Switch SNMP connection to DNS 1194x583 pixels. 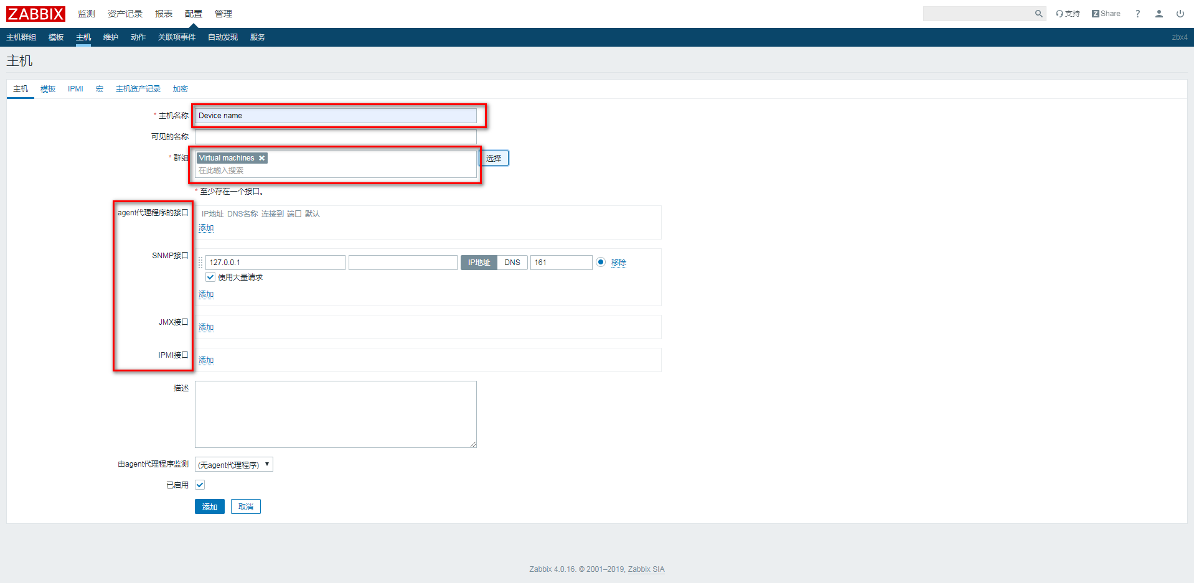(512, 263)
